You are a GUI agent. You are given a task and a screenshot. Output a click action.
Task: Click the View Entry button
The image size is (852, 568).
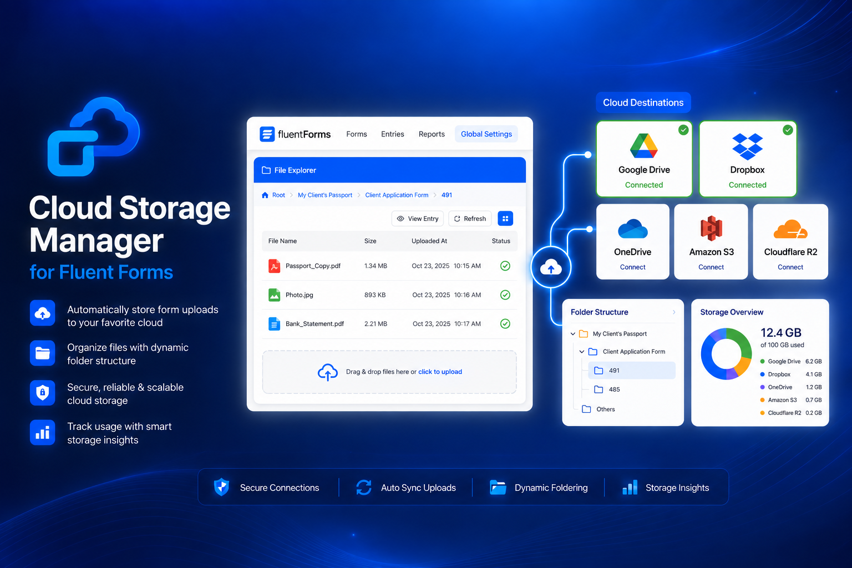(x=418, y=219)
